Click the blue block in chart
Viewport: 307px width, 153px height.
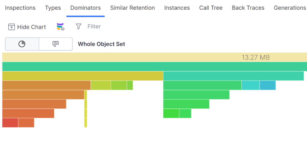268,85
